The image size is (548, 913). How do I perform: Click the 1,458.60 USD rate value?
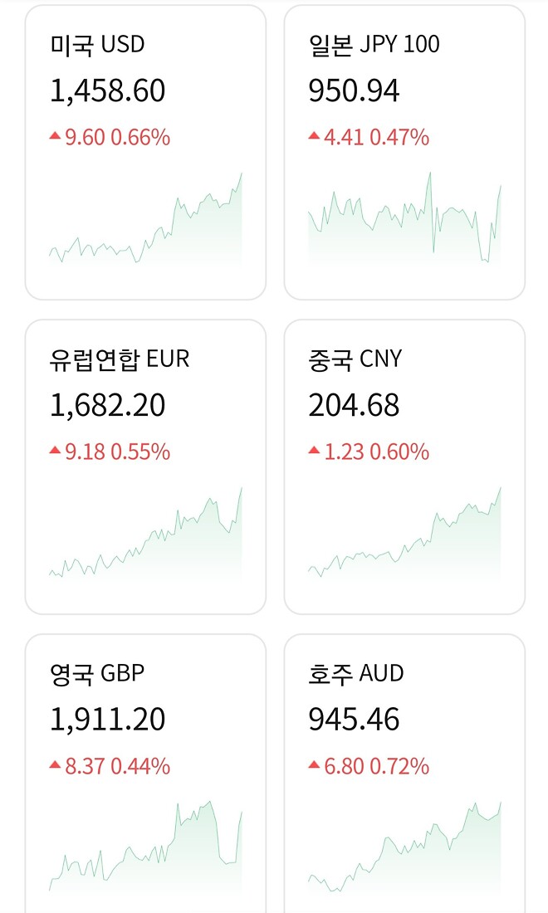click(x=107, y=93)
